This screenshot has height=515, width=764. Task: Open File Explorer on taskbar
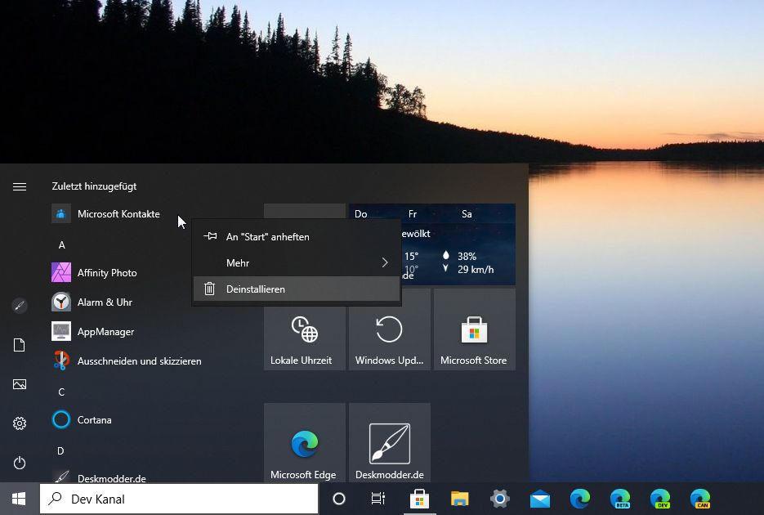tap(459, 499)
